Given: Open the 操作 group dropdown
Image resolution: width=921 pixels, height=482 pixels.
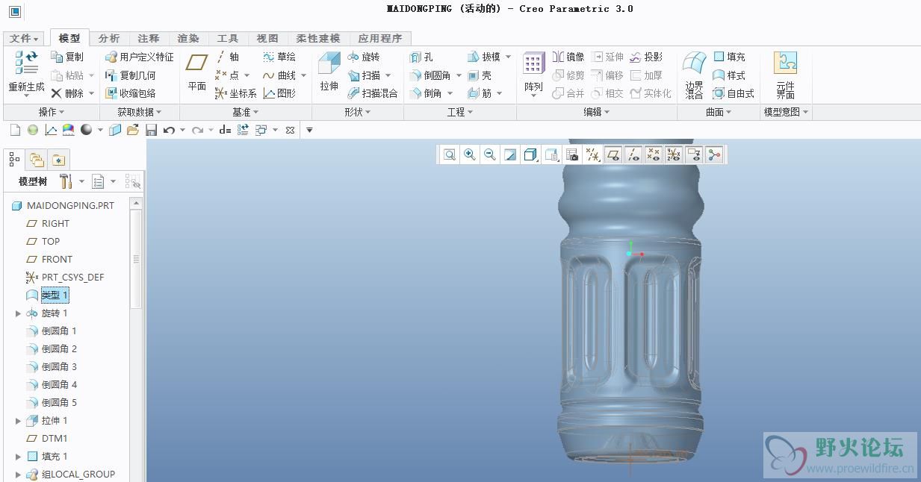Looking at the screenshot, I should click(x=51, y=112).
